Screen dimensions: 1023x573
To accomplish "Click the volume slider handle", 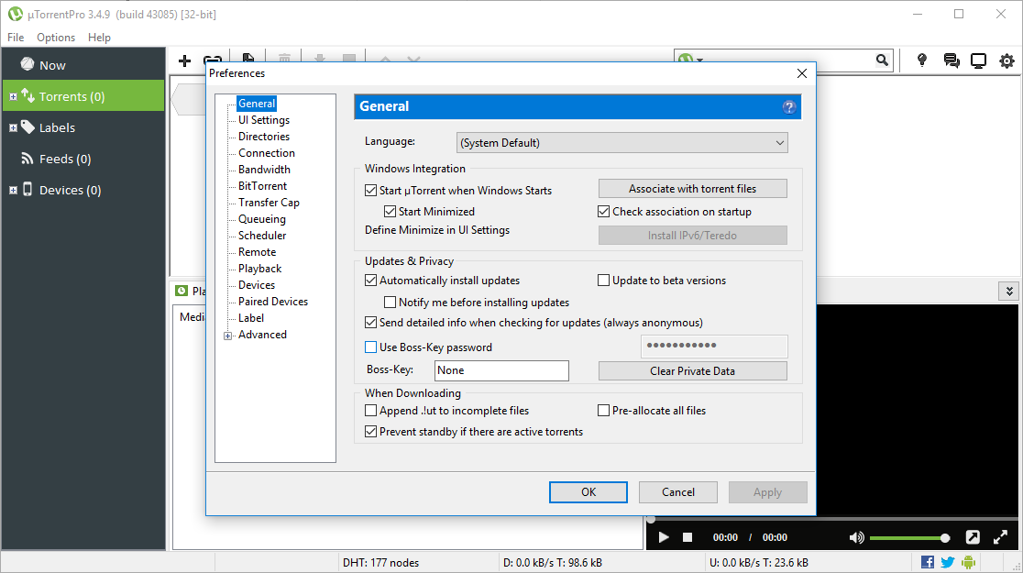I will pos(945,538).
